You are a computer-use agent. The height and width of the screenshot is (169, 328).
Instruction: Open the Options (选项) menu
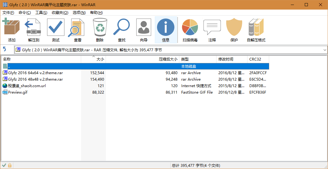[x=79, y=13]
